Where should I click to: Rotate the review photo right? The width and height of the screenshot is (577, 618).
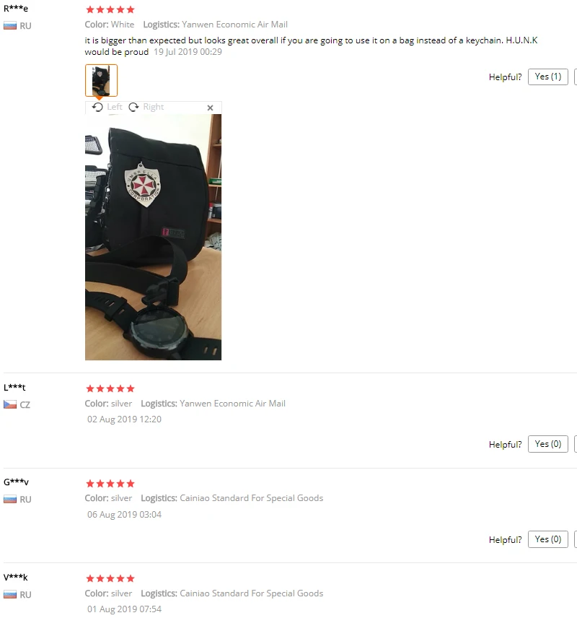pyautogui.click(x=146, y=107)
